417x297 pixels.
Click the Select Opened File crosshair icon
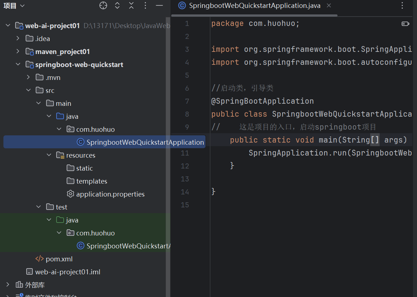[103, 5]
